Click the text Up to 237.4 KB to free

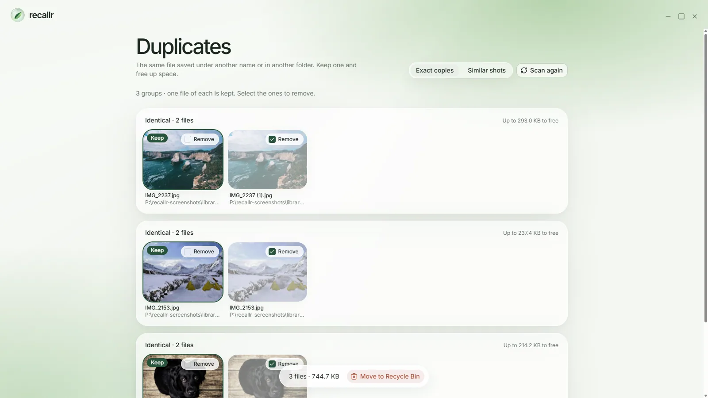pos(531,233)
